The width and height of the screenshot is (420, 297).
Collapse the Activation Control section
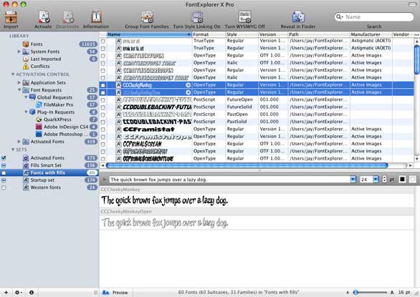click(x=13, y=74)
